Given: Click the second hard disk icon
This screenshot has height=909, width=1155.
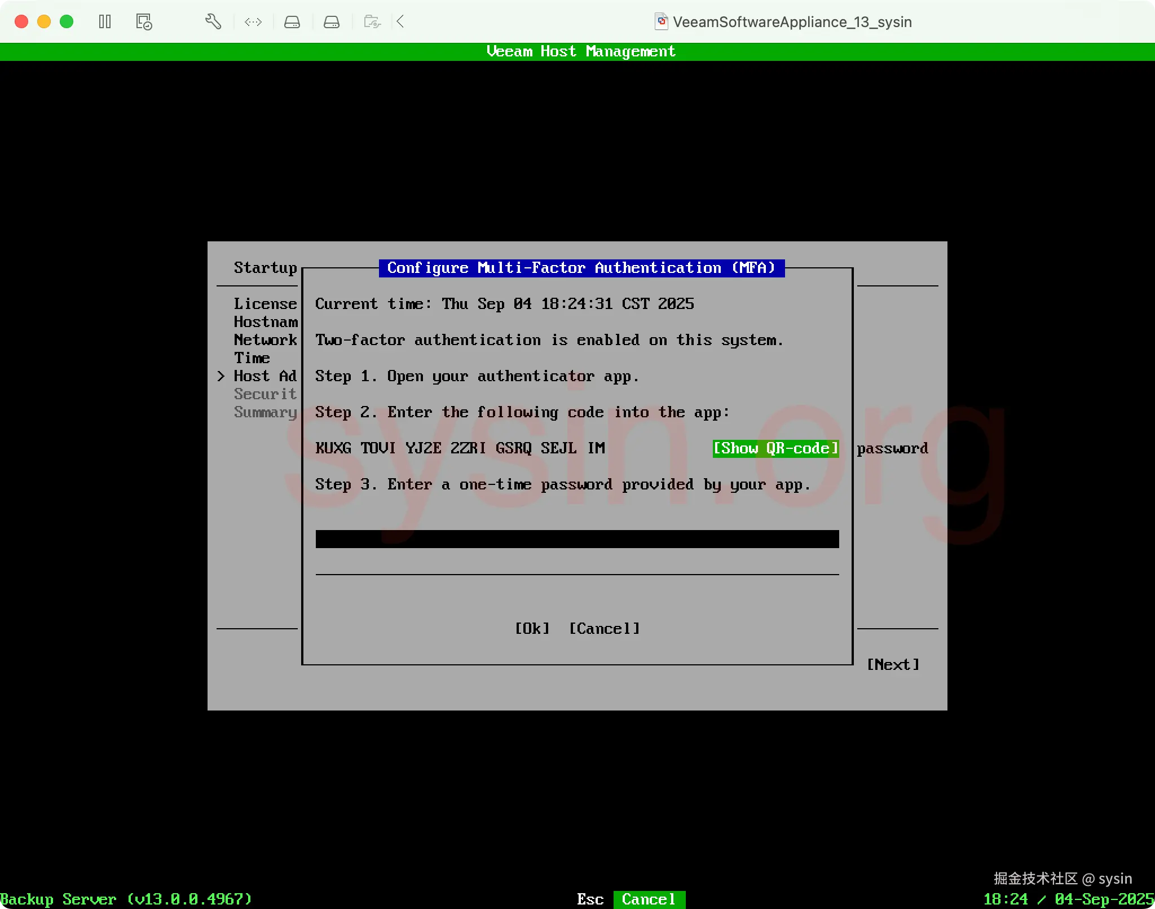Looking at the screenshot, I should point(332,22).
